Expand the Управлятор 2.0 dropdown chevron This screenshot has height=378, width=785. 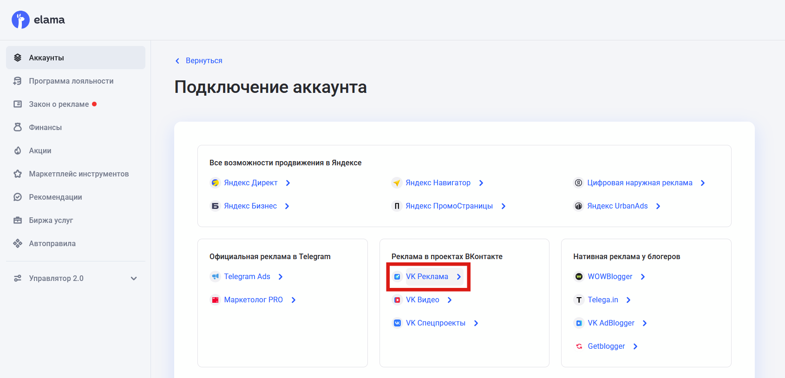[134, 279]
